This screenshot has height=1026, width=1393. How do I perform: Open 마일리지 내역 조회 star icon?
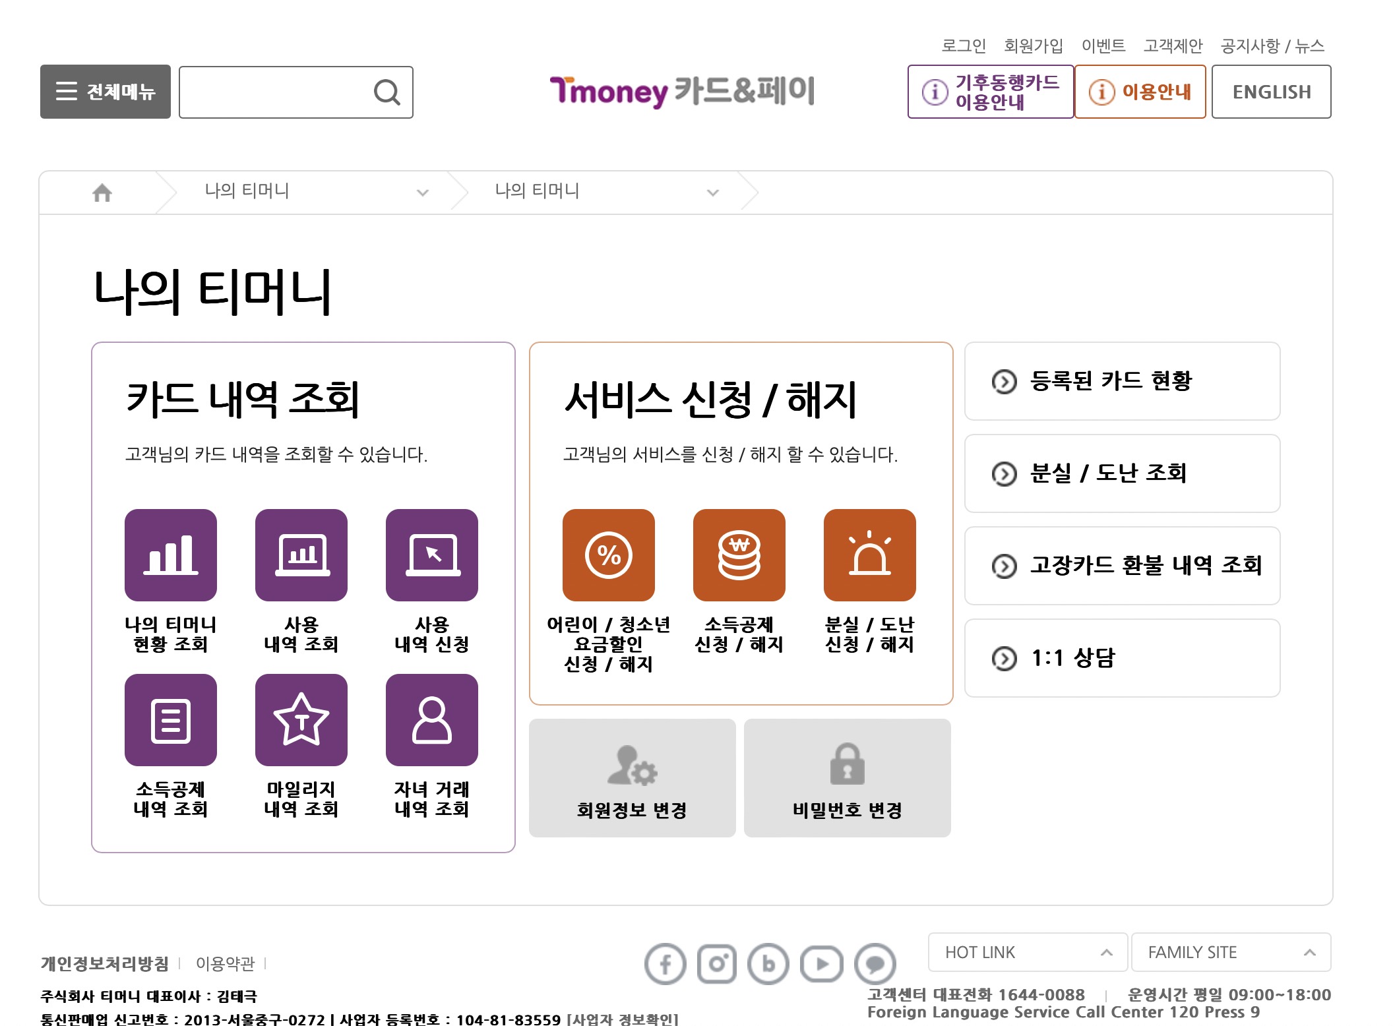point(301,719)
